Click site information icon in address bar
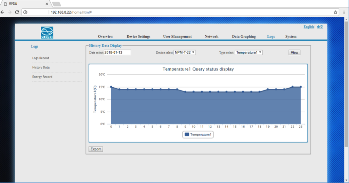This screenshot has width=349, height=183. 25,12
